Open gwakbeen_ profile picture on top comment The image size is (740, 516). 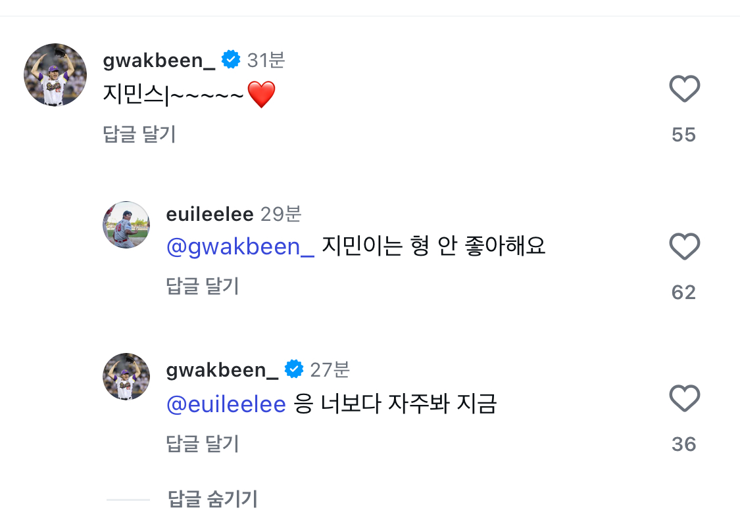55,75
